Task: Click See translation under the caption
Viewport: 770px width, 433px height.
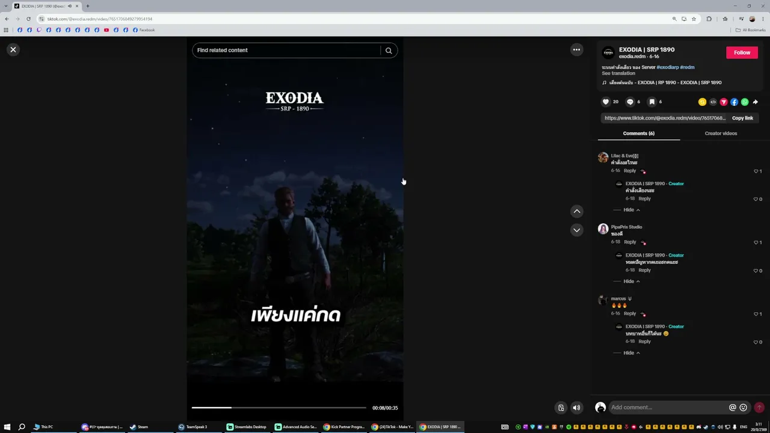Action: click(618, 73)
